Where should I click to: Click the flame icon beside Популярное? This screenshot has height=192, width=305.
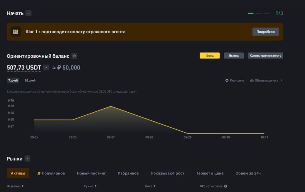click(x=39, y=173)
